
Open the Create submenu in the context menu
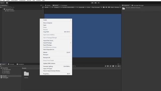(56, 20)
